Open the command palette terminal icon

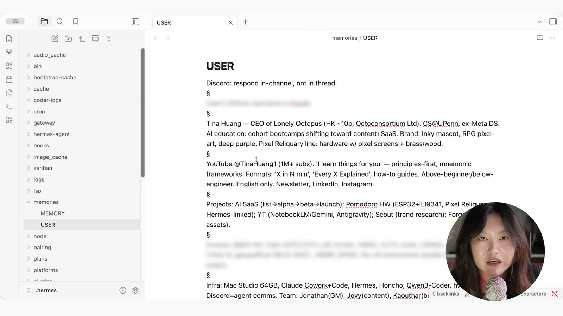tap(9, 106)
